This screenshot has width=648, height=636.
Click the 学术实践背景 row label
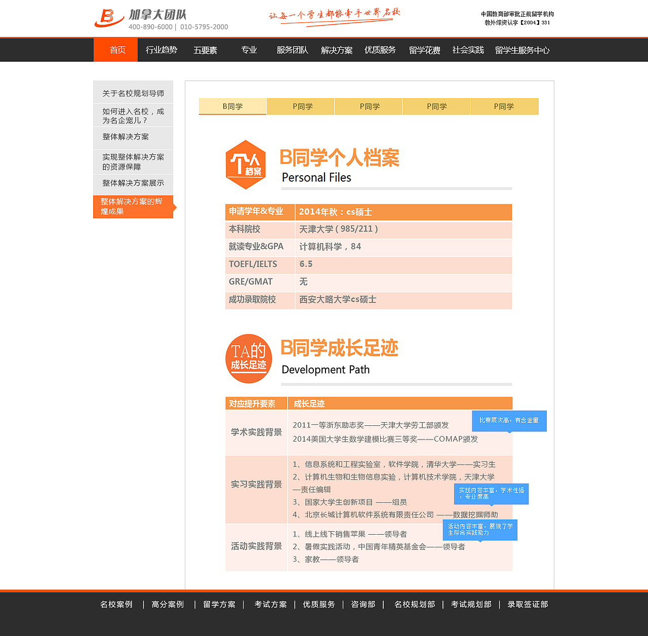point(257,432)
